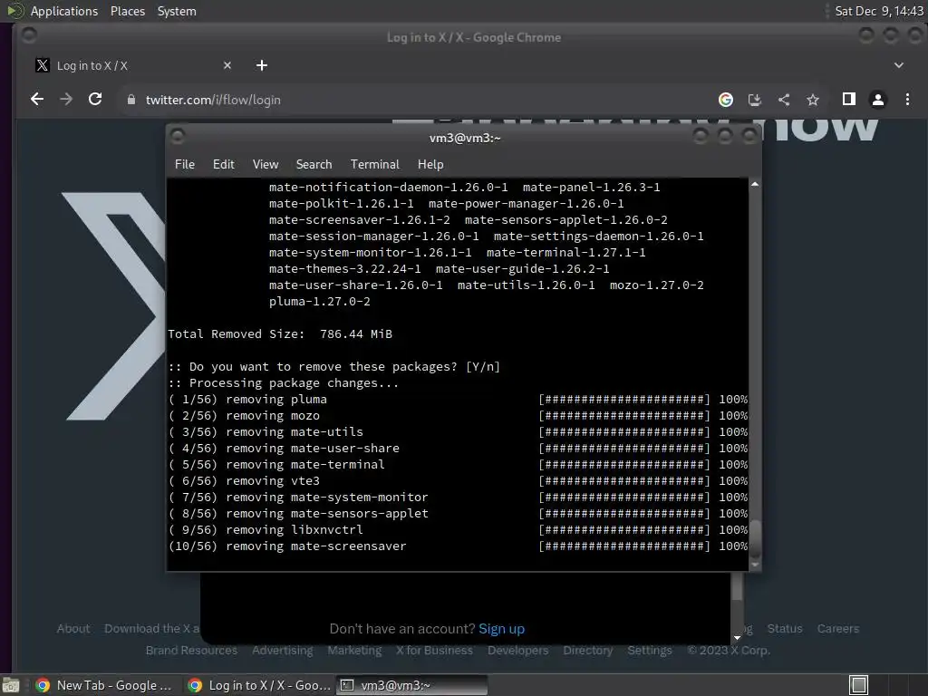Click the twitter.com URL address bar

(x=213, y=100)
